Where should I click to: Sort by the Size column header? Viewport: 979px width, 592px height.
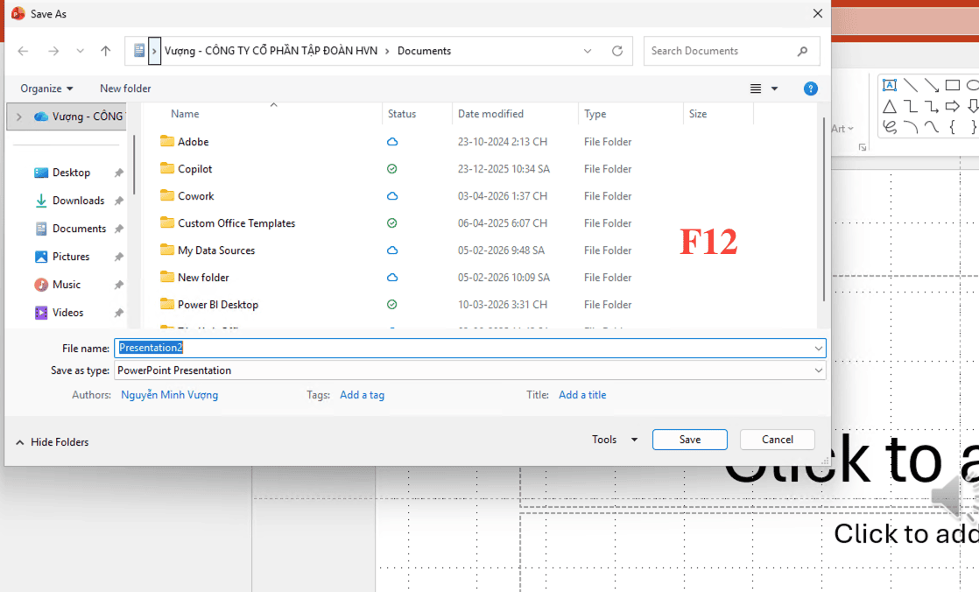[x=698, y=114]
